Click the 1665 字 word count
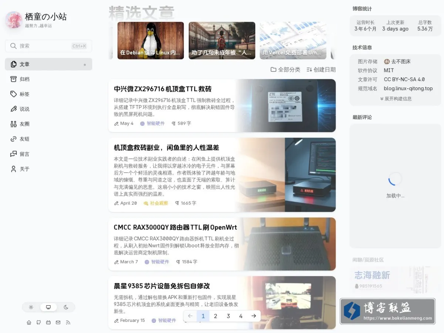This screenshot has width=444, height=333. [186, 203]
